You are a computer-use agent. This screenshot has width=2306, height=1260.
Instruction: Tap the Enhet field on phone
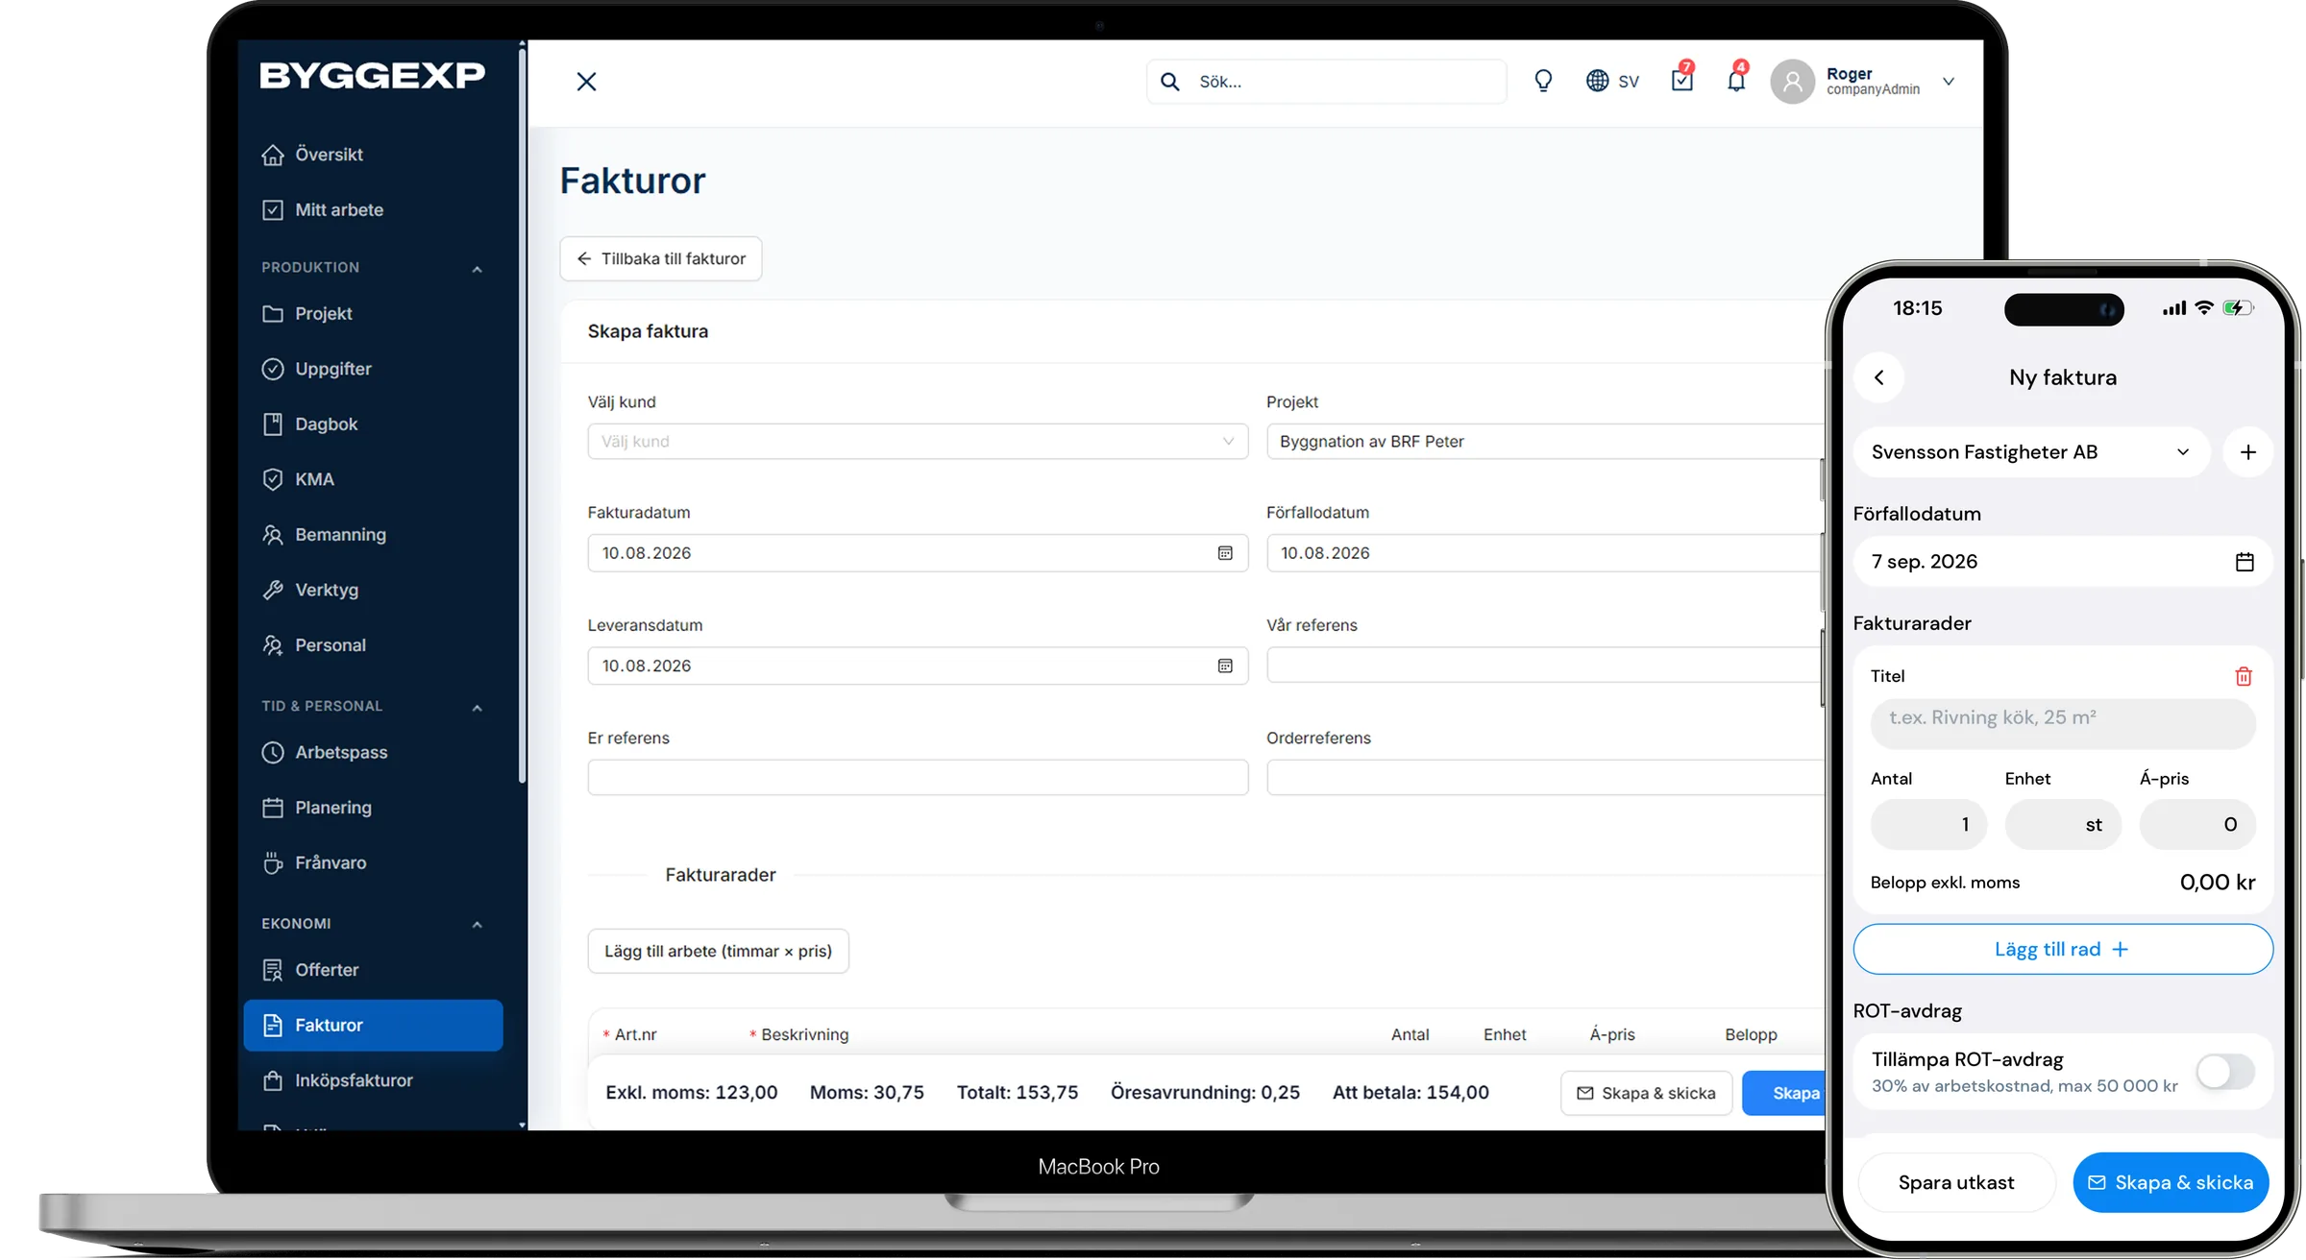[x=2063, y=825]
